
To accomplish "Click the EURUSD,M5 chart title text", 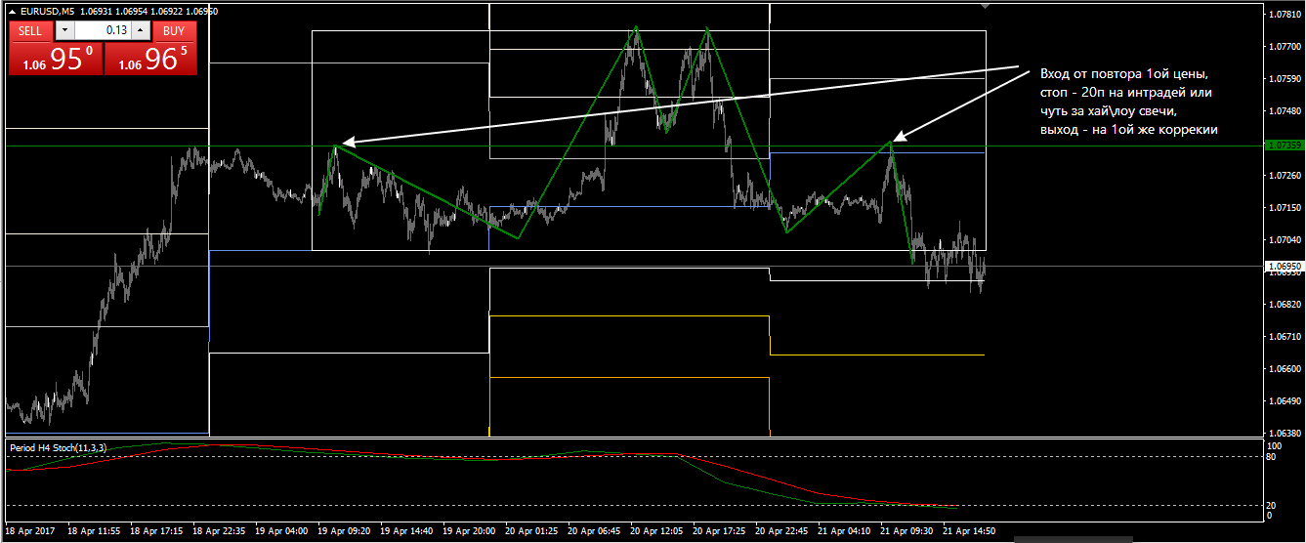I will click(x=47, y=11).
